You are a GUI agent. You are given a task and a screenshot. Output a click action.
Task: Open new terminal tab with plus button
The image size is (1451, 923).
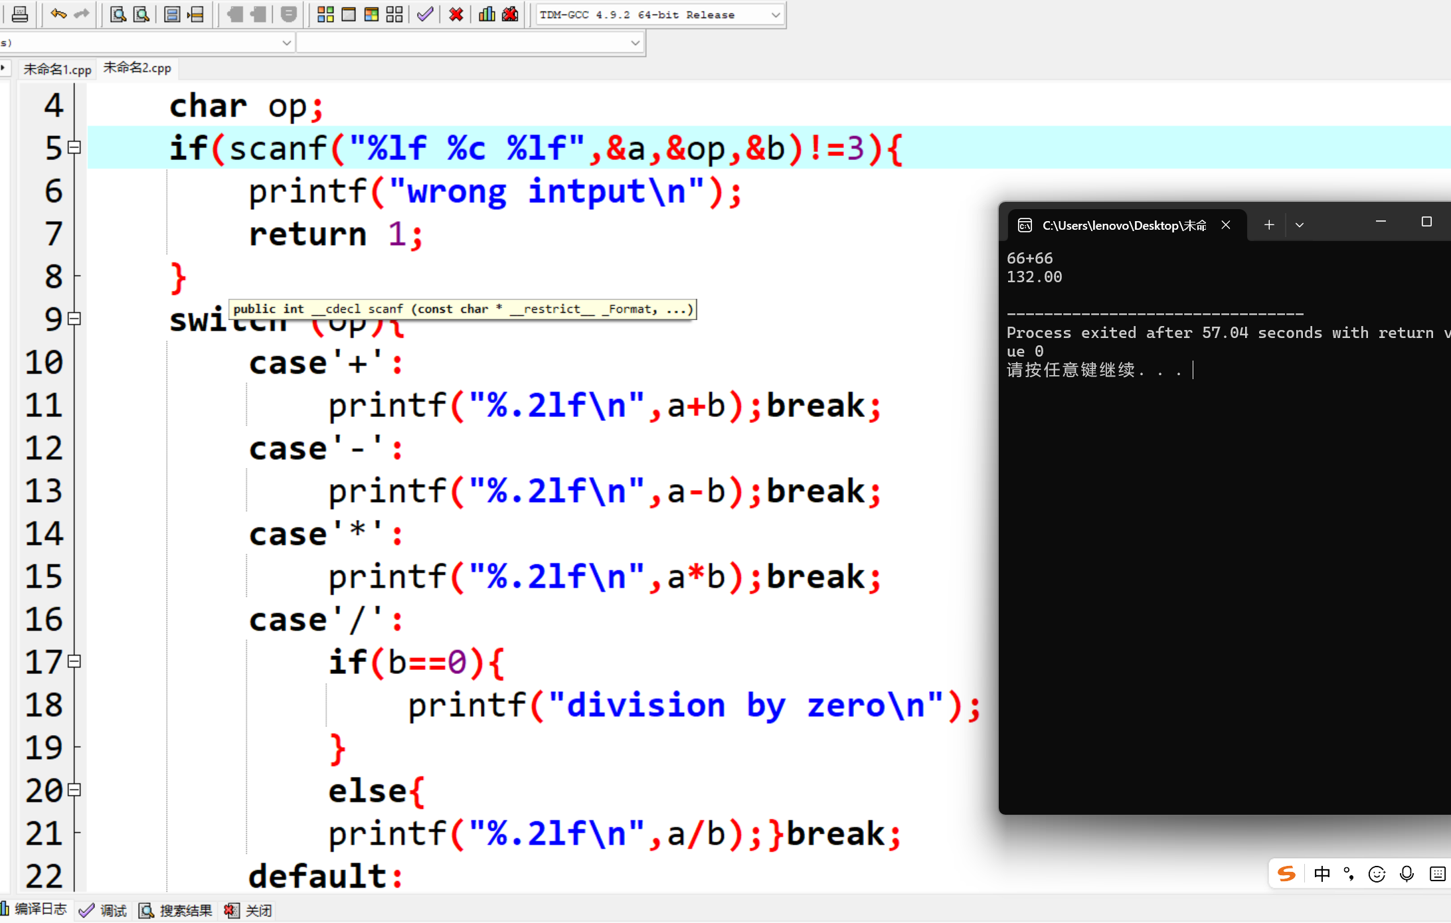coord(1269,225)
